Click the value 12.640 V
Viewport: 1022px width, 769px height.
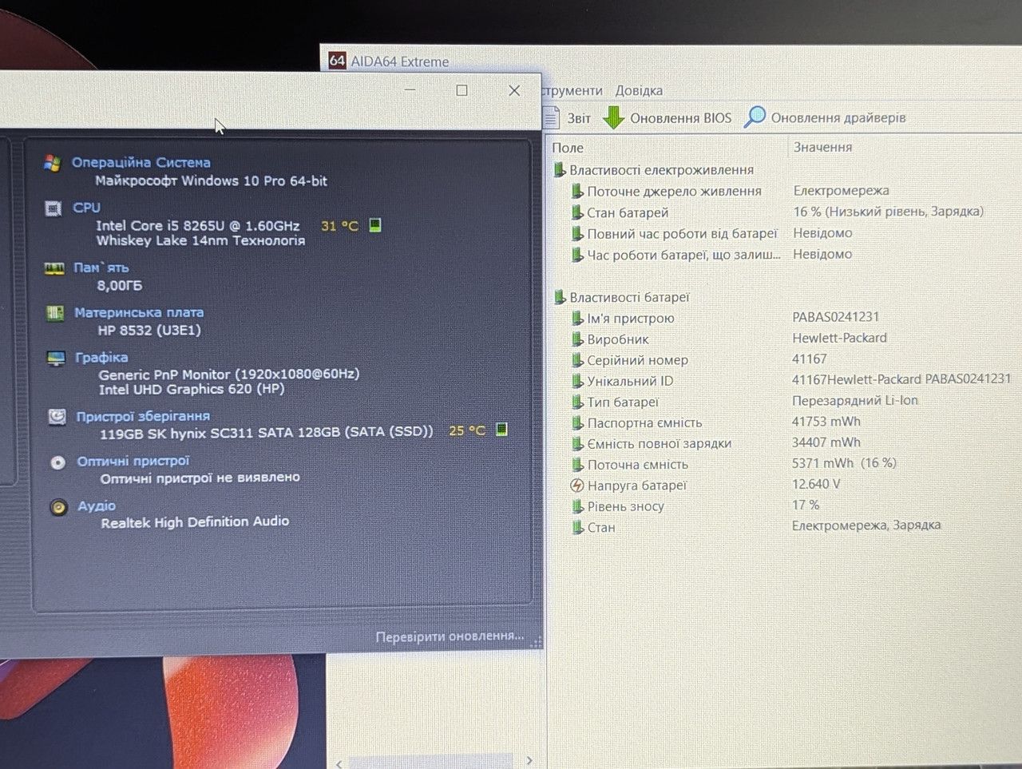(816, 484)
